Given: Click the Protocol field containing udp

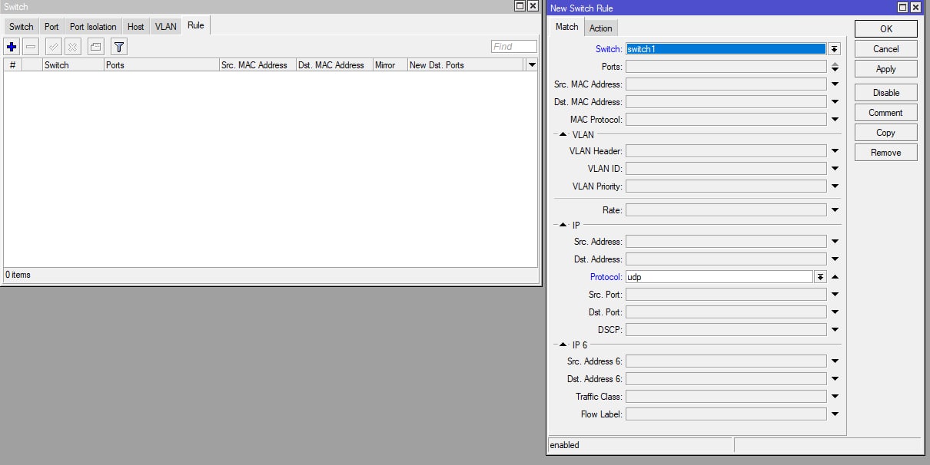Looking at the screenshot, I should [x=719, y=277].
